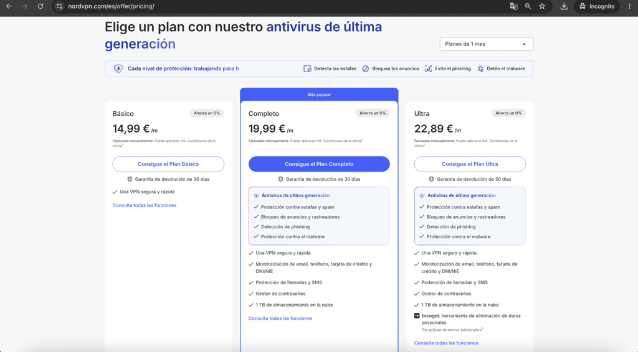Click the Más popular banner tab
The height and width of the screenshot is (352, 638).
coord(319,95)
